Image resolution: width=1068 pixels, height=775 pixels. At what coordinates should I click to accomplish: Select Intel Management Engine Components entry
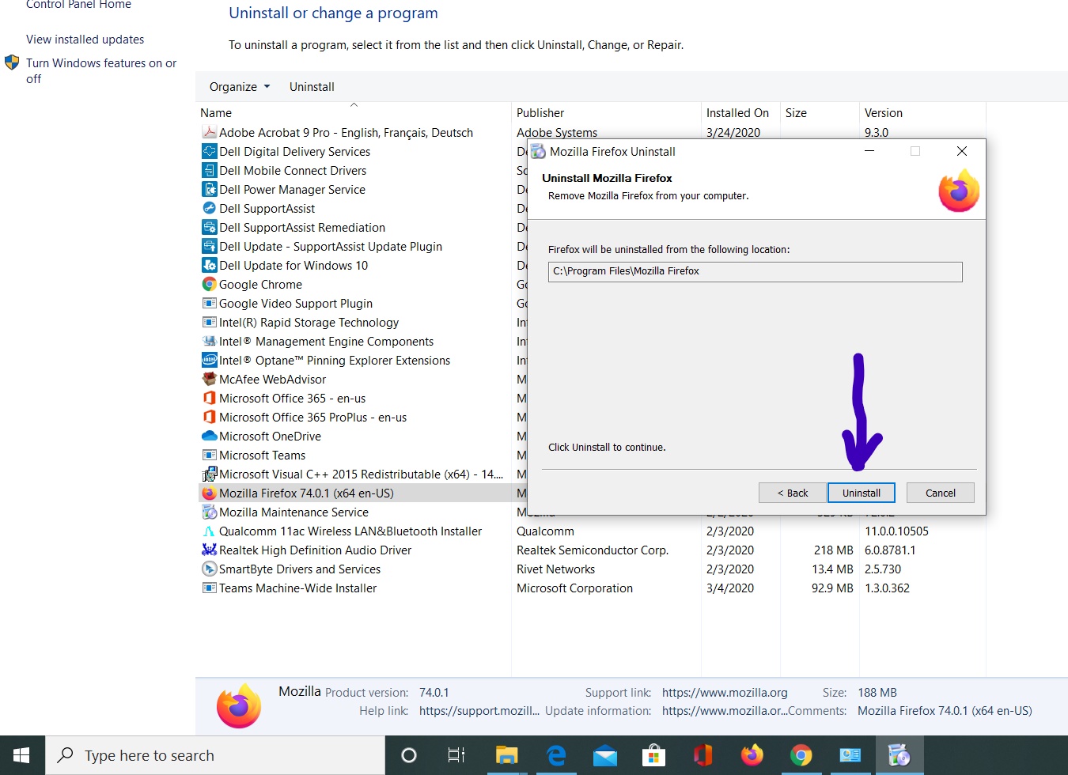click(318, 342)
